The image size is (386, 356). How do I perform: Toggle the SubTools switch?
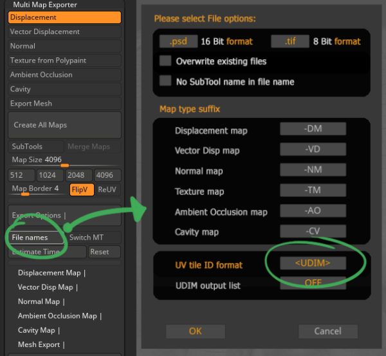pos(35,147)
